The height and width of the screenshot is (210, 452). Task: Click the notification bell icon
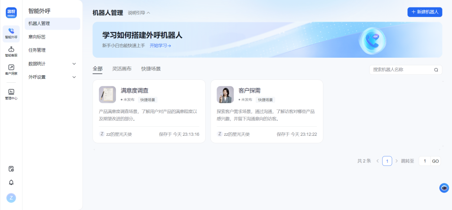tap(11, 182)
